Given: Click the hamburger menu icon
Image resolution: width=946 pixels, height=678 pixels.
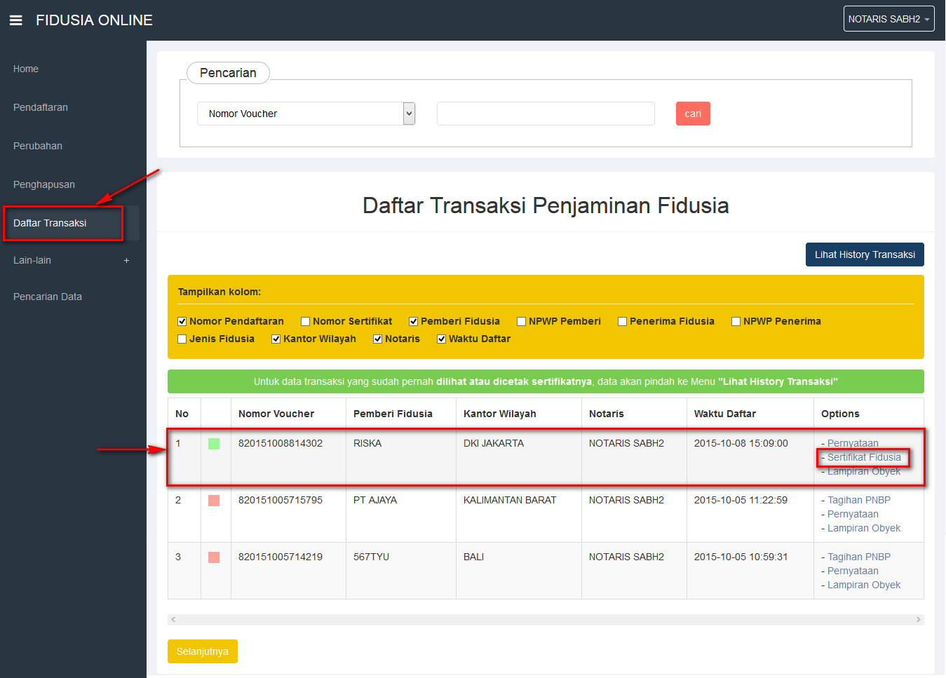Looking at the screenshot, I should click(x=15, y=20).
